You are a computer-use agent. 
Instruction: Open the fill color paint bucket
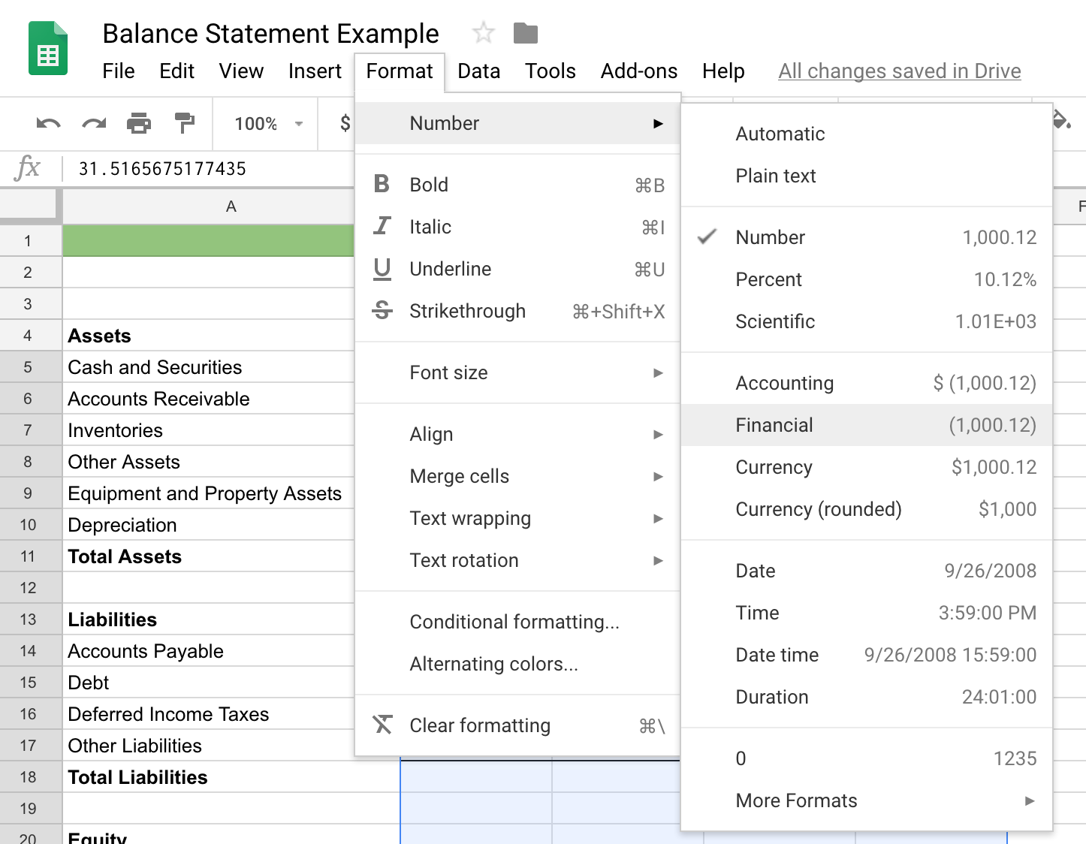point(1061,119)
